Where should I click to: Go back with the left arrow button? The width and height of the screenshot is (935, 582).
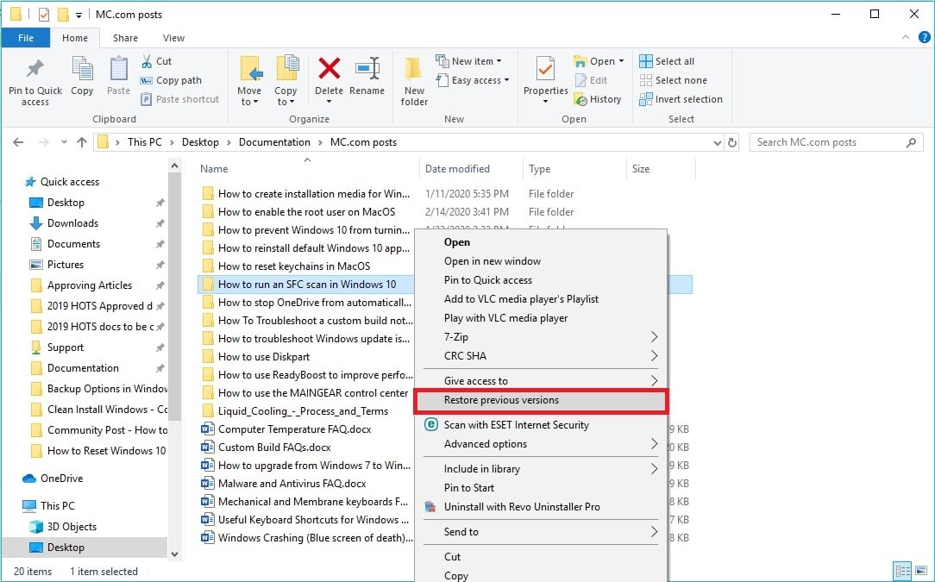[18, 142]
